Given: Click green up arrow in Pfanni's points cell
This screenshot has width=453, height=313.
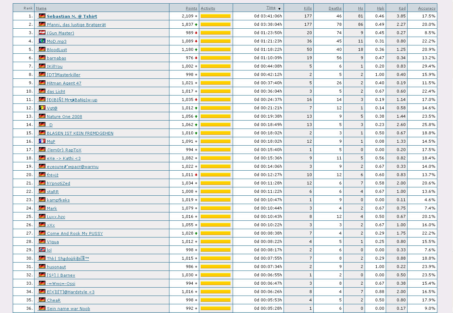Looking at the screenshot, I should click(196, 25).
